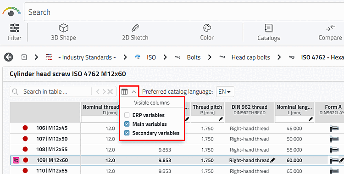Open ISO 4762 breadcrumb entry
The height and width of the screenshot is (174, 344).
coord(322,57)
